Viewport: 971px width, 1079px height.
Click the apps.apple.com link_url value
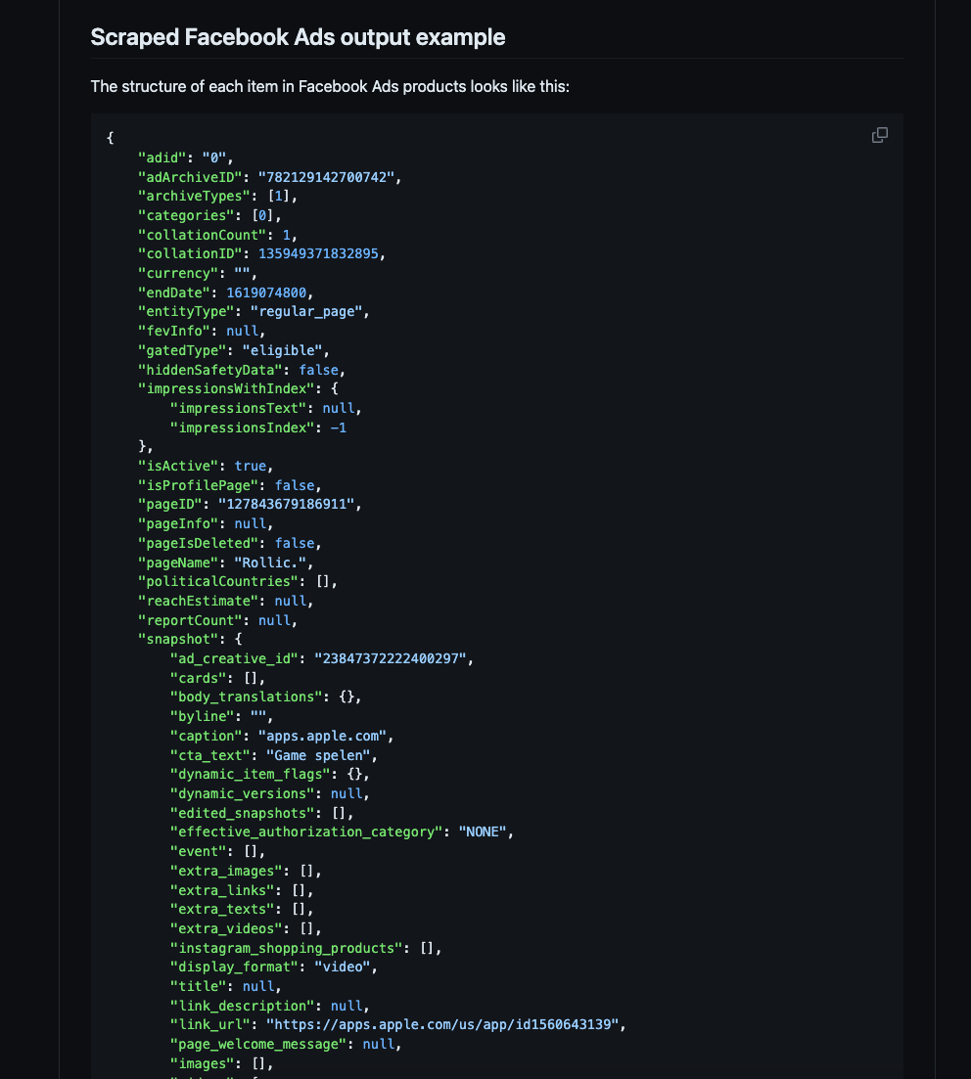[x=445, y=1024]
